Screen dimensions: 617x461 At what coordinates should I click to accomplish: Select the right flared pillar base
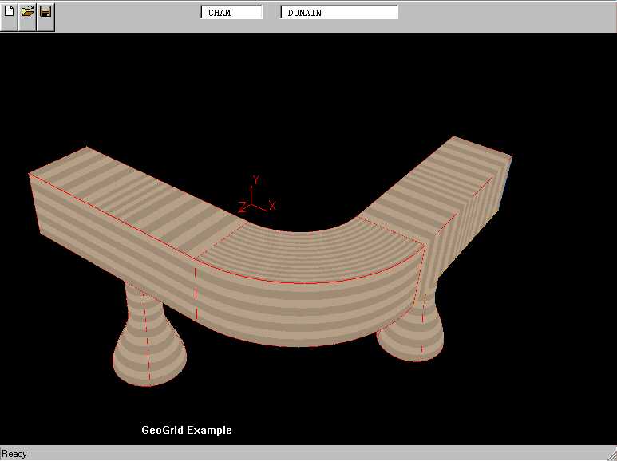pos(409,333)
